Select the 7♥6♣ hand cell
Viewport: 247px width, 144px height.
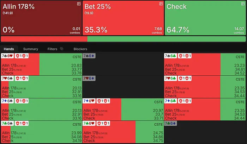[205, 87]
